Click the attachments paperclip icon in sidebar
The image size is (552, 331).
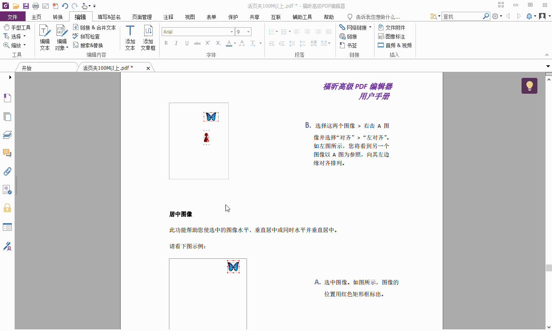7,171
